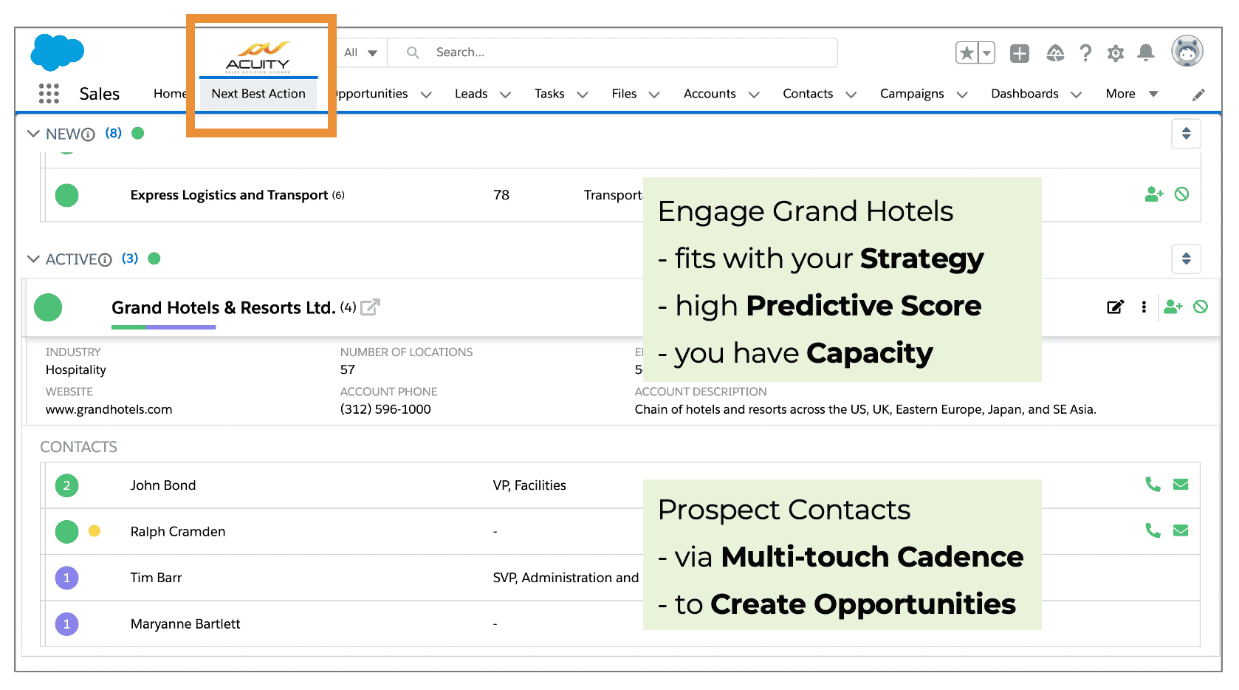Click Maryanne Bartlett's purple score circle
Viewport: 1239px width, 690px height.
pos(66,624)
